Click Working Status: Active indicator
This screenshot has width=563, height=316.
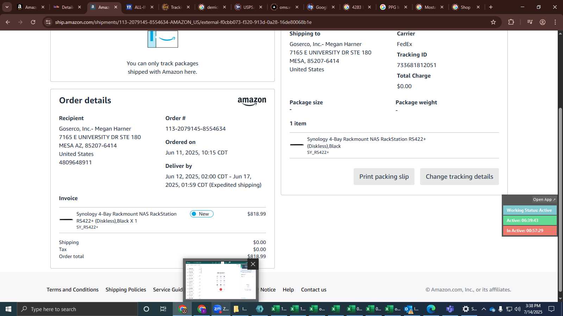pyautogui.click(x=530, y=210)
